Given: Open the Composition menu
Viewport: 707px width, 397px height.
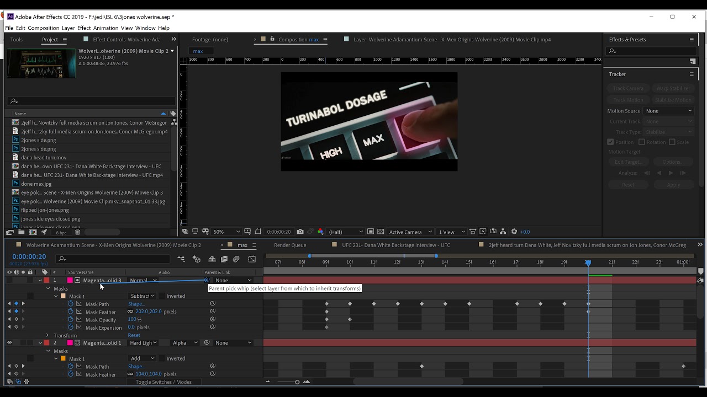Looking at the screenshot, I should tap(43, 28).
